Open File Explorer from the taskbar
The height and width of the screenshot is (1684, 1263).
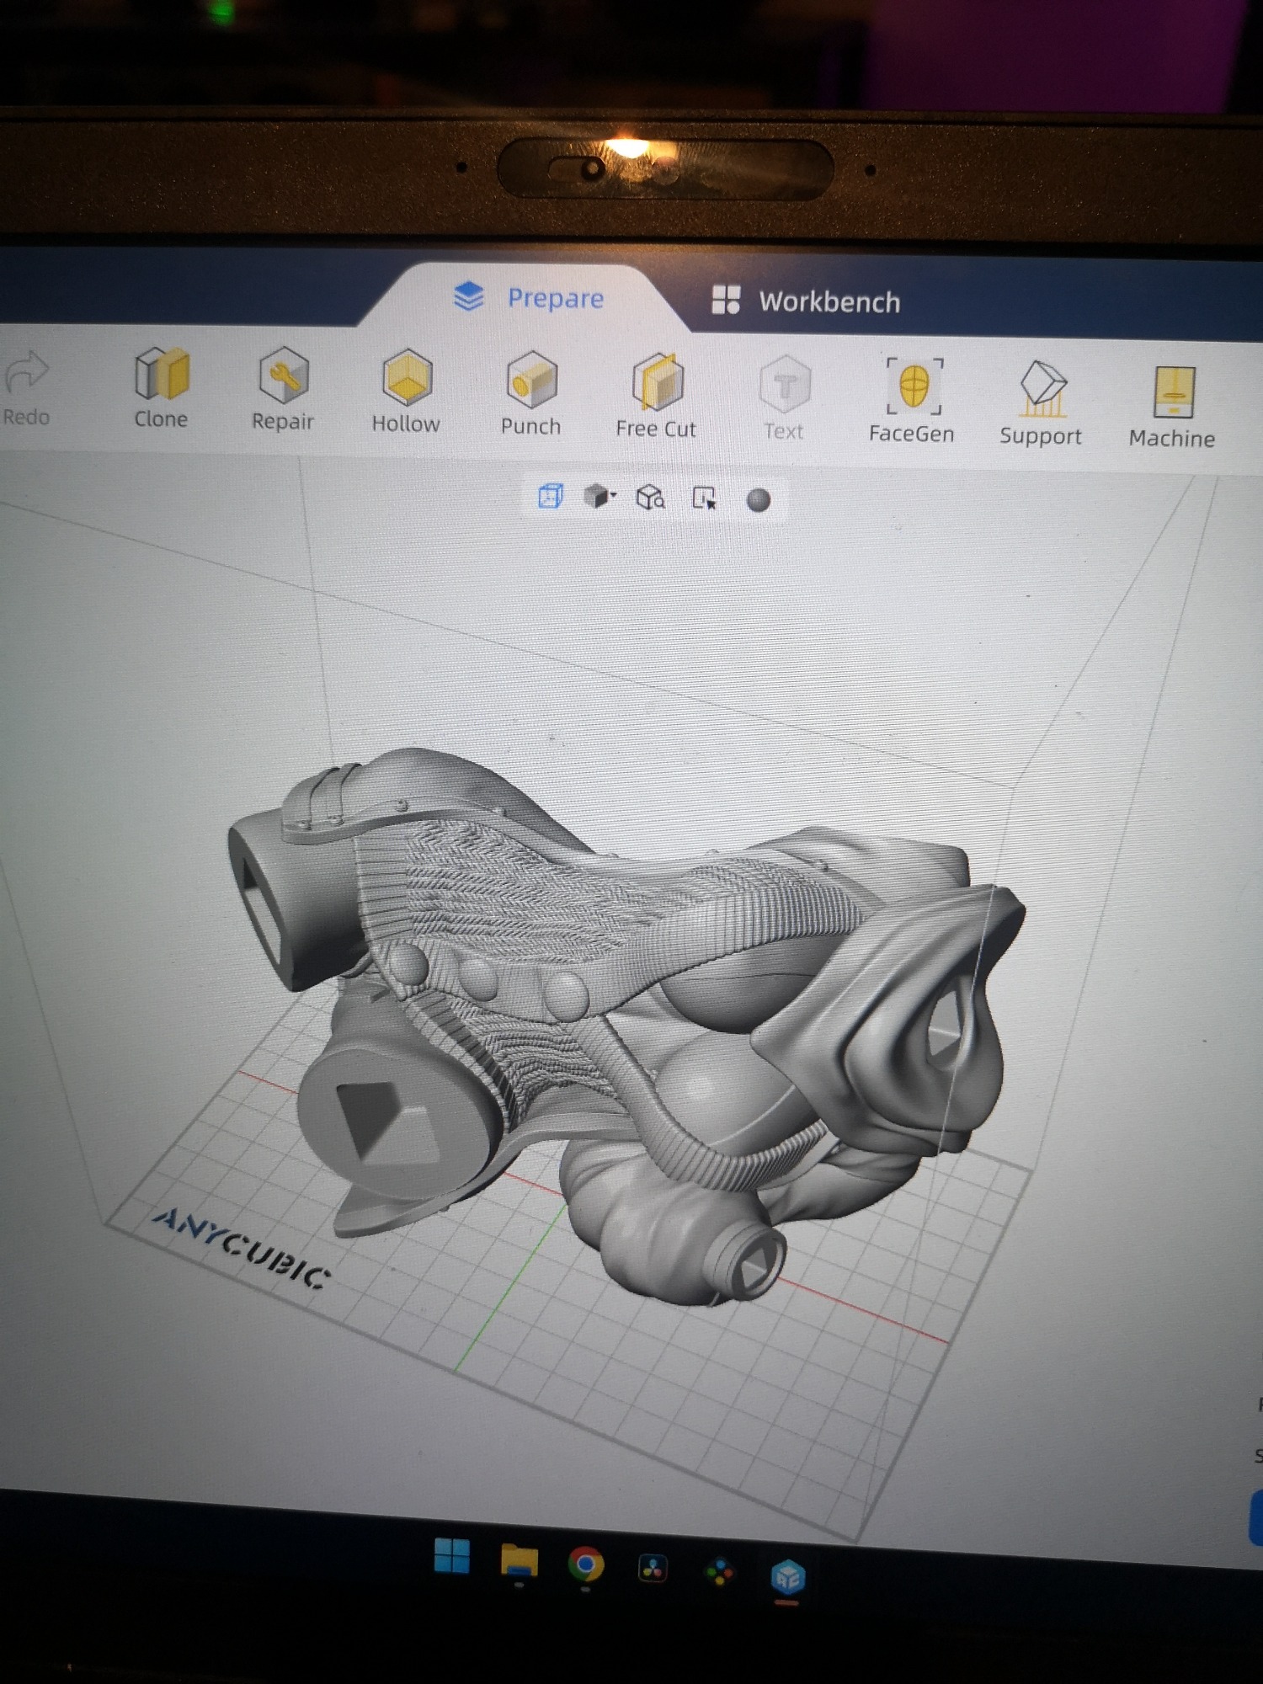[519, 1560]
